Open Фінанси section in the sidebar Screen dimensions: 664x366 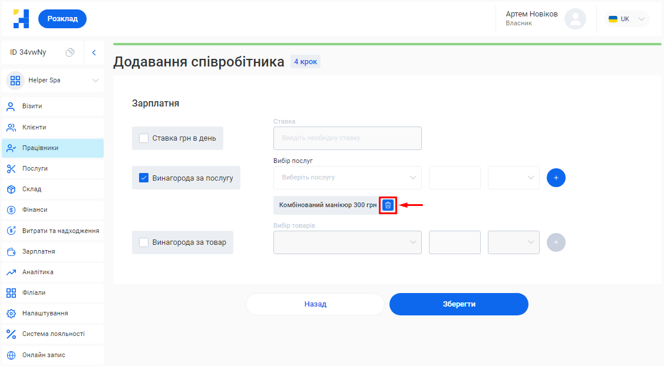click(35, 209)
